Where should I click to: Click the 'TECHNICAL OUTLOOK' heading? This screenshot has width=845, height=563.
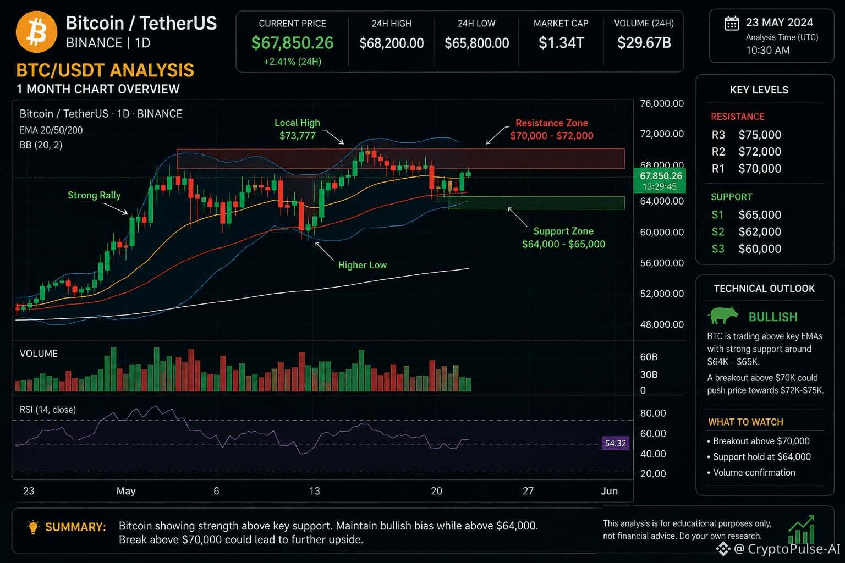(x=764, y=289)
